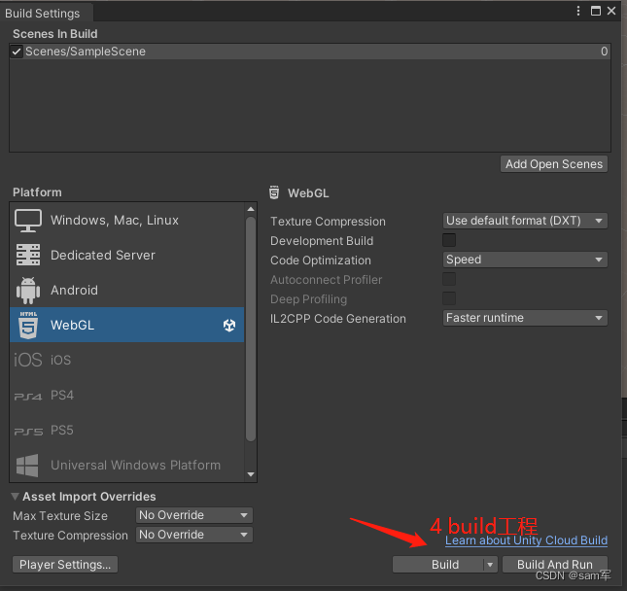Open Learn about Unity Cloud Build link
Viewport: 627px width, 591px height.
click(x=526, y=540)
